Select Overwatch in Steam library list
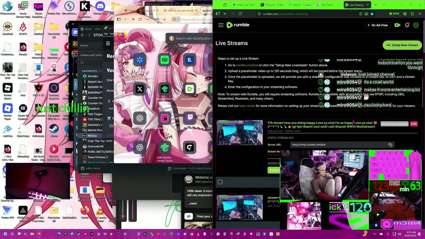This screenshot has width=425, height=239. pyautogui.click(x=95, y=146)
